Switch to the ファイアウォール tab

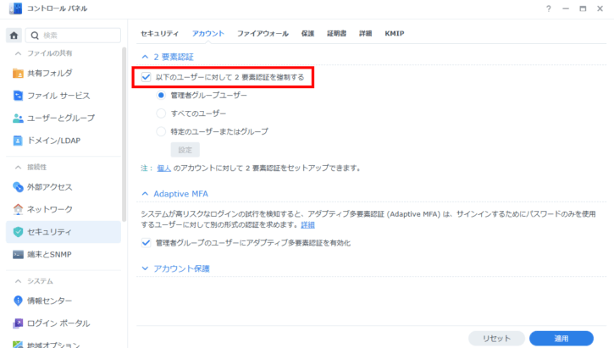[263, 33]
